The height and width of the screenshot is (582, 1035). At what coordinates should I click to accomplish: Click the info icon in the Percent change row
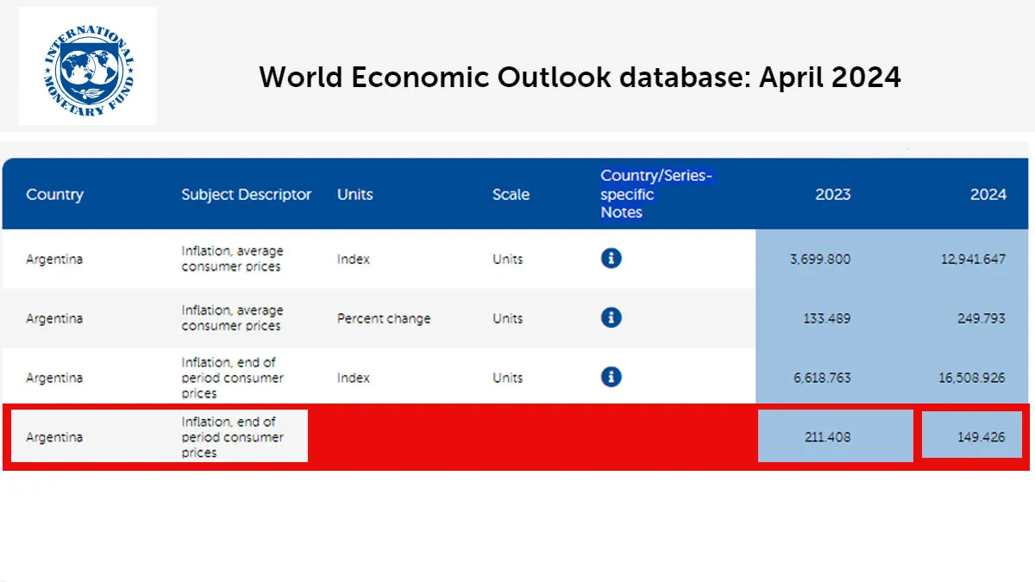pyautogui.click(x=611, y=317)
